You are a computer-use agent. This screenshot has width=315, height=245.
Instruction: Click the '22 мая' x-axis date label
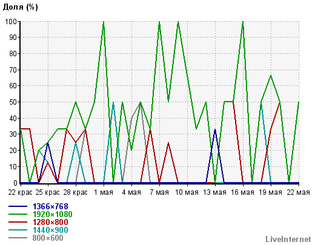(298, 192)
